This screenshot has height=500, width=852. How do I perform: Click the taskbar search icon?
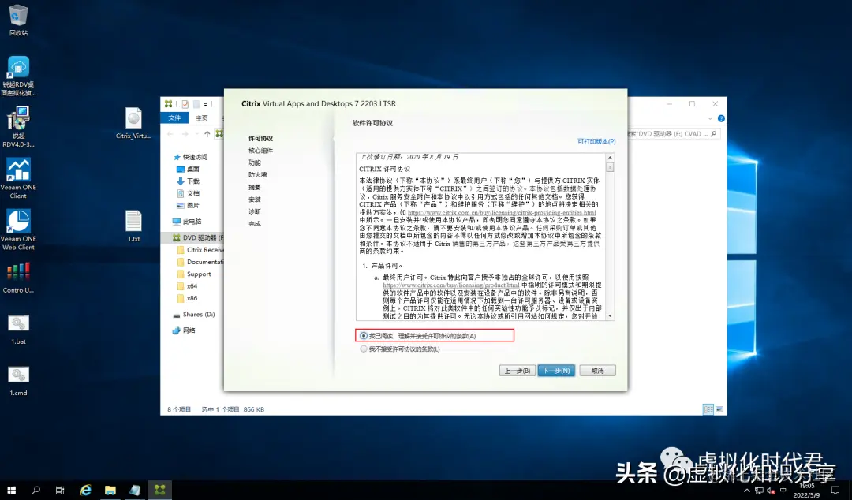35,489
